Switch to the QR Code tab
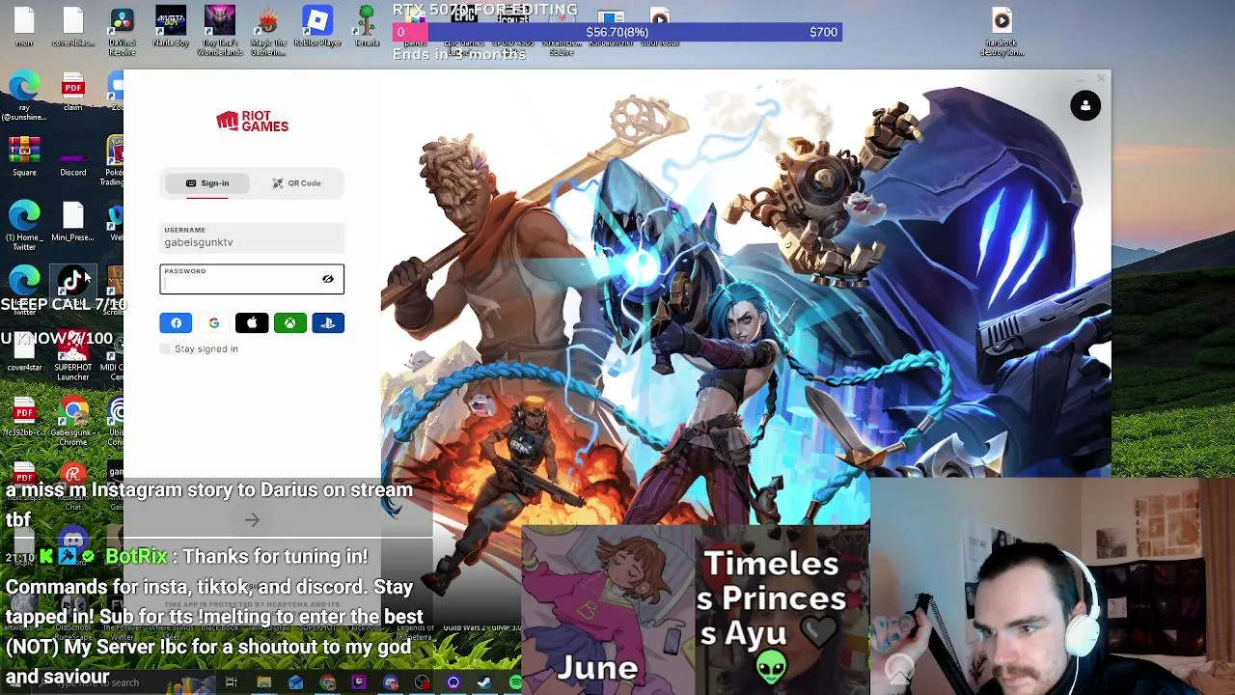 (x=297, y=183)
